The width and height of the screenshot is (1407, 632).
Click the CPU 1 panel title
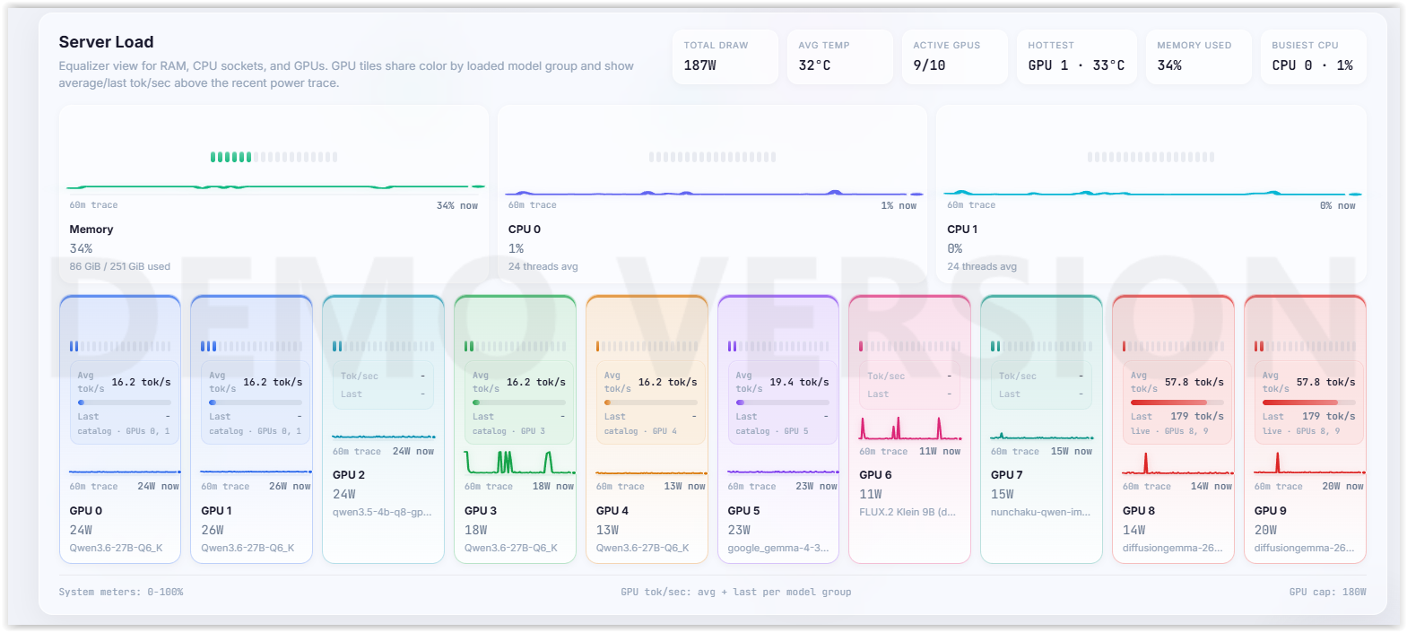tap(962, 229)
